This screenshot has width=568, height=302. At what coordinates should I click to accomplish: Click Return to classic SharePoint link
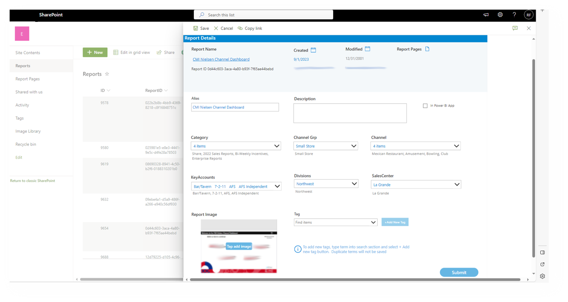click(33, 181)
